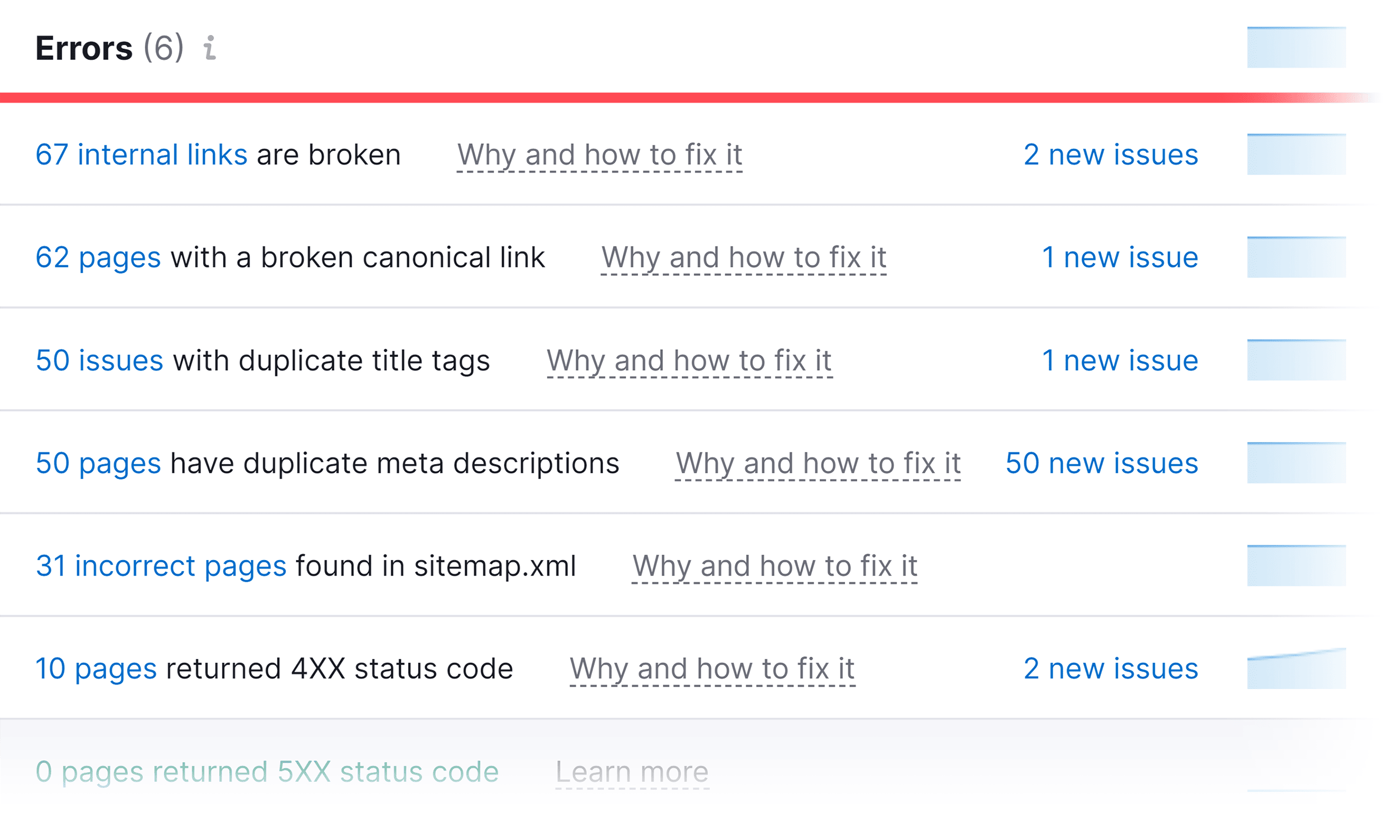Open the 31 incorrect pages in sitemap.xml
This screenshot has width=1388, height=821.
tap(161, 565)
